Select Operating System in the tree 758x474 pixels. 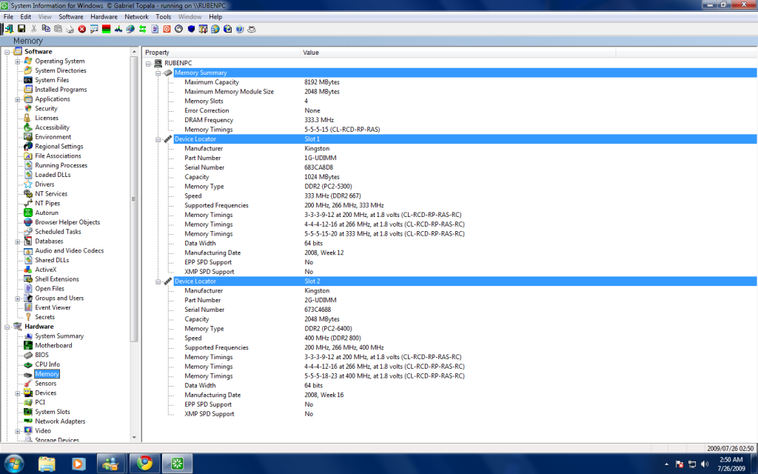tap(59, 61)
